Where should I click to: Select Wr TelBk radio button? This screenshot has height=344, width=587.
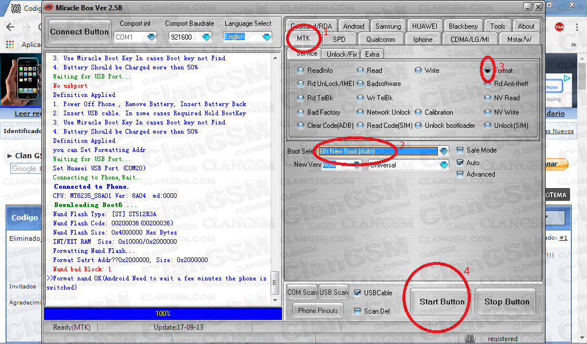360,98
